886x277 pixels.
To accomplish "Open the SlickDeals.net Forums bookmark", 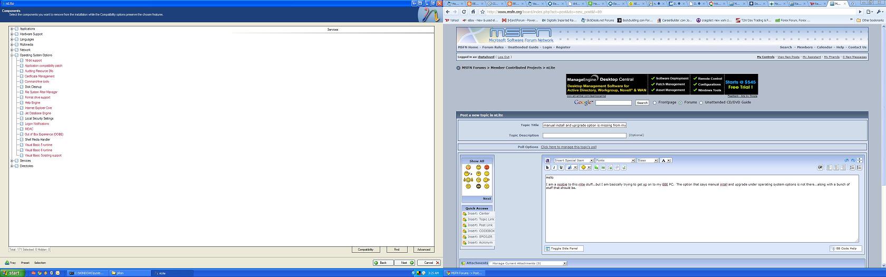I will point(598,20).
